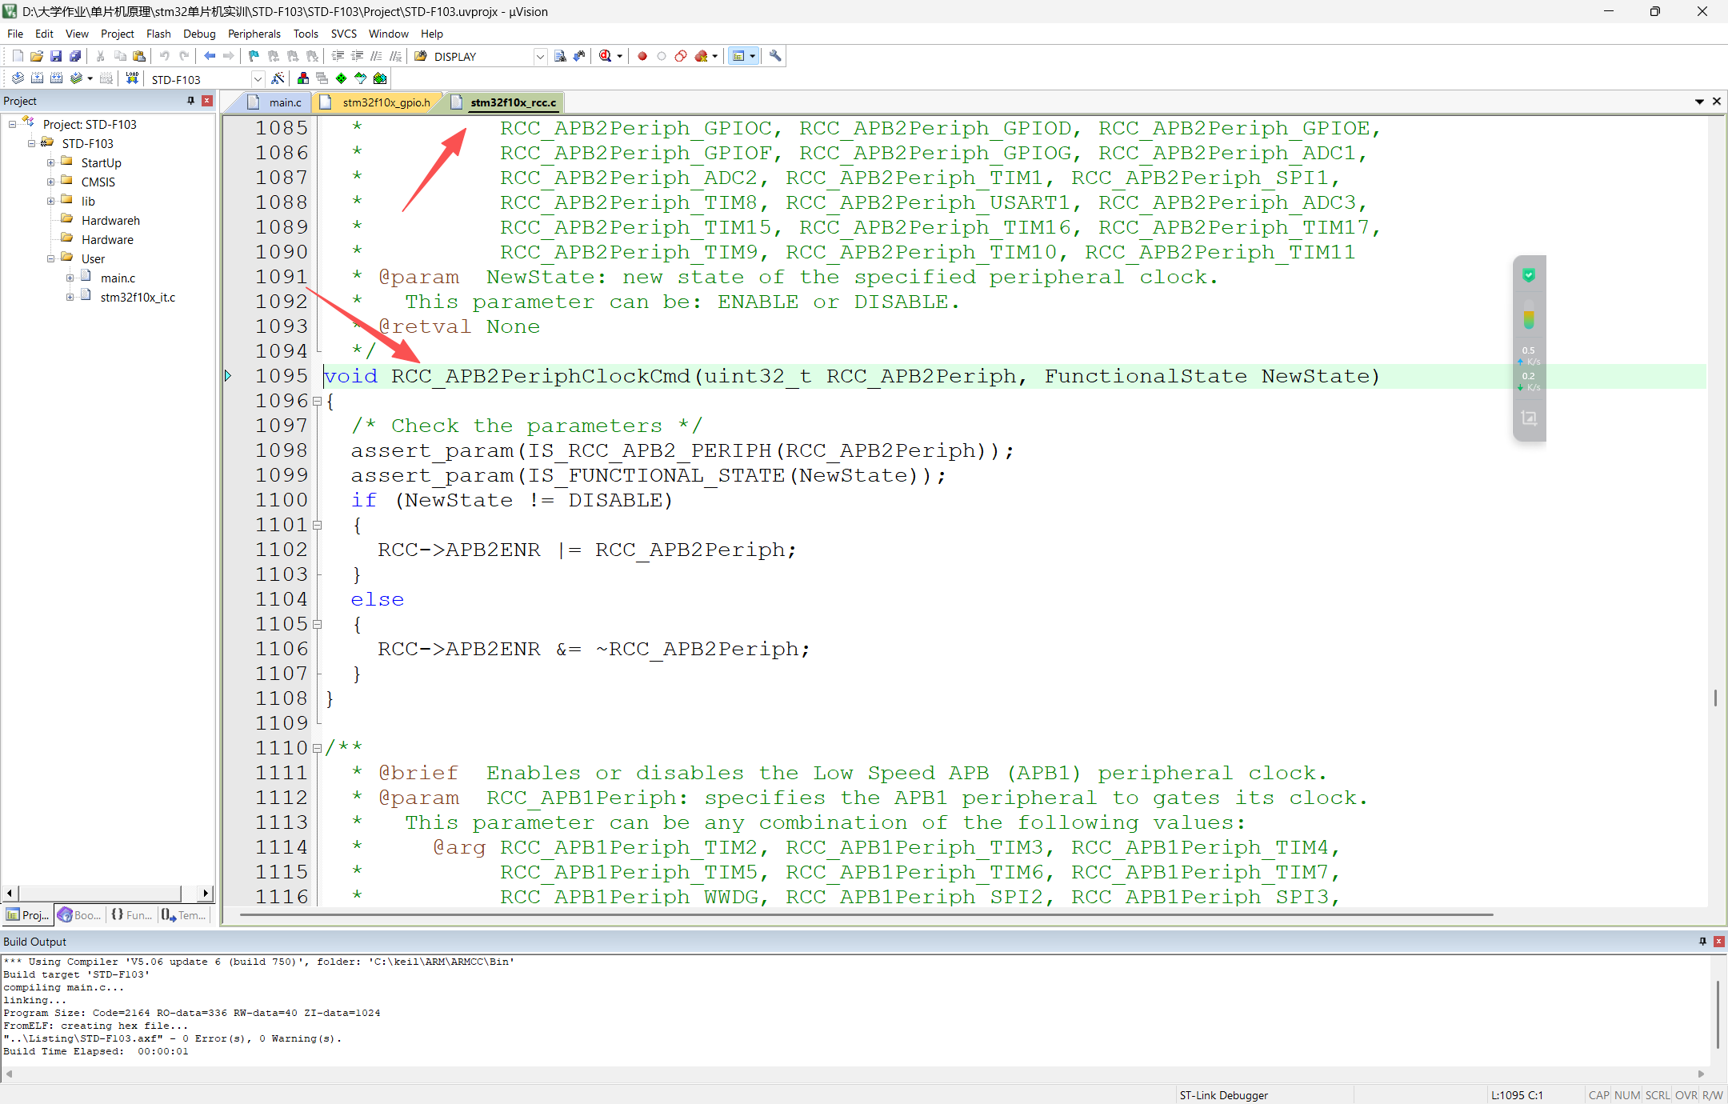This screenshot has height=1104, width=1728.
Task: Insert breakpoint with the red dot icon
Action: pos(642,56)
